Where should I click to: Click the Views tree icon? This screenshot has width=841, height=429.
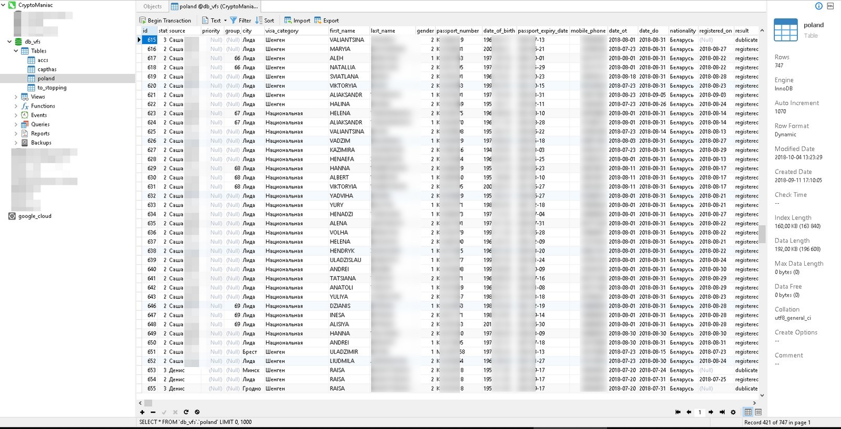point(25,97)
